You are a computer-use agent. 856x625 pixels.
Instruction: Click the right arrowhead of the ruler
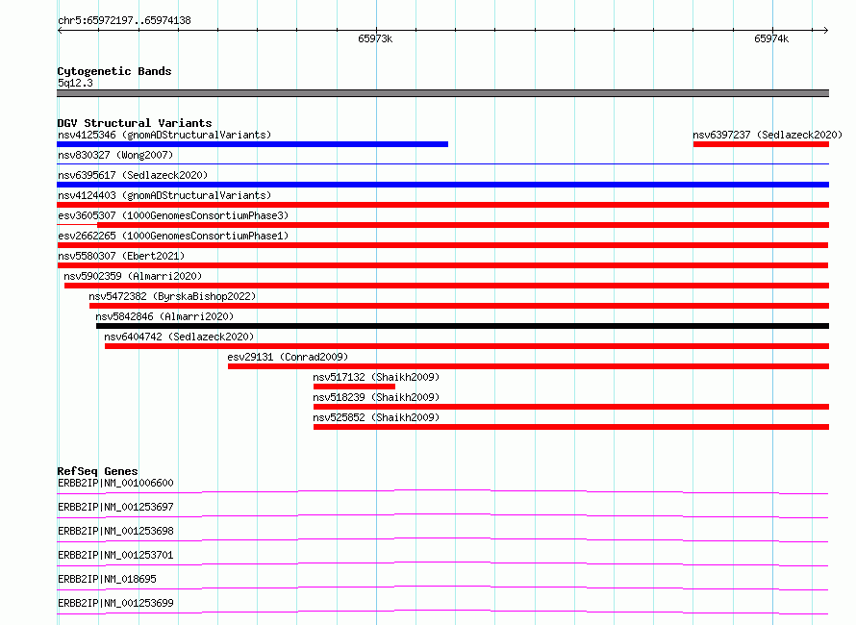(x=825, y=30)
